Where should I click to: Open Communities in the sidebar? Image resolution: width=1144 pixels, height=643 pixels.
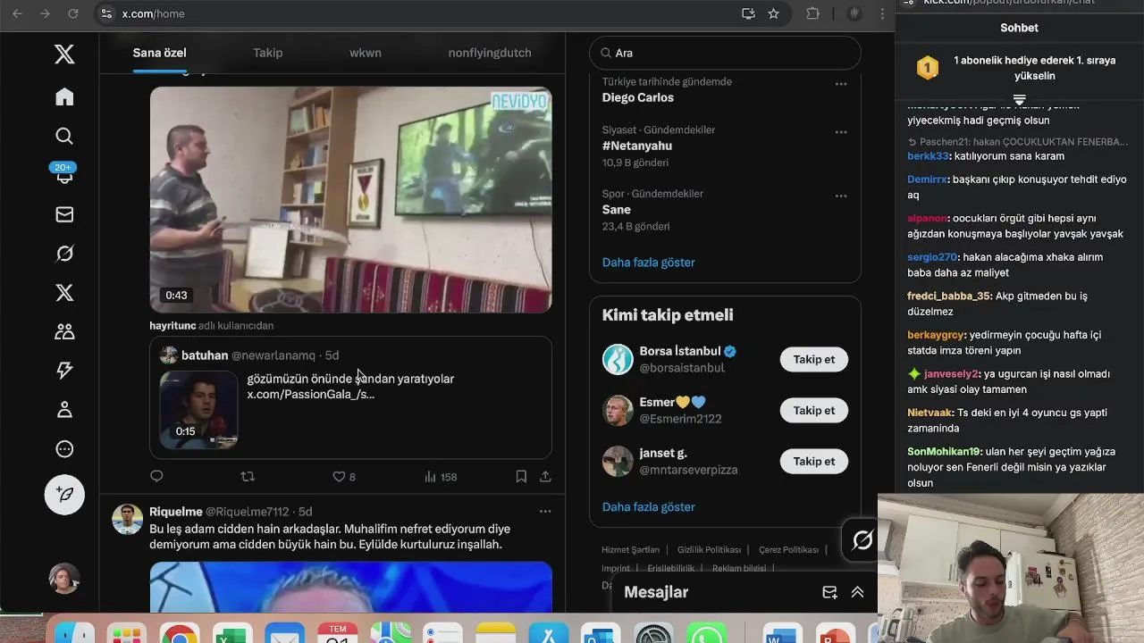coord(64,331)
